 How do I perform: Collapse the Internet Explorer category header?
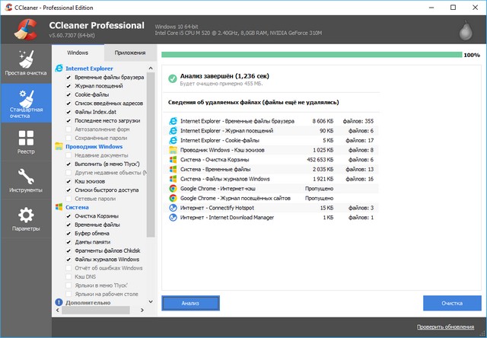[x=88, y=69]
